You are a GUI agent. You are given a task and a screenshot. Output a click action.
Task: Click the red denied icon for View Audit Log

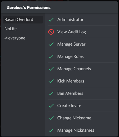pyautogui.click(x=51, y=32)
